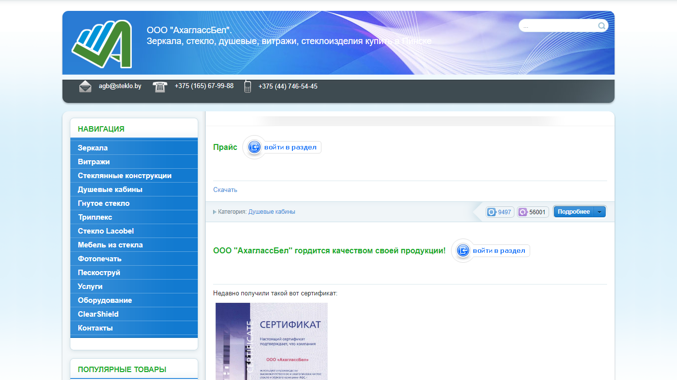Open the Оборудование navigation item
This screenshot has height=380, width=677.
tap(134, 300)
